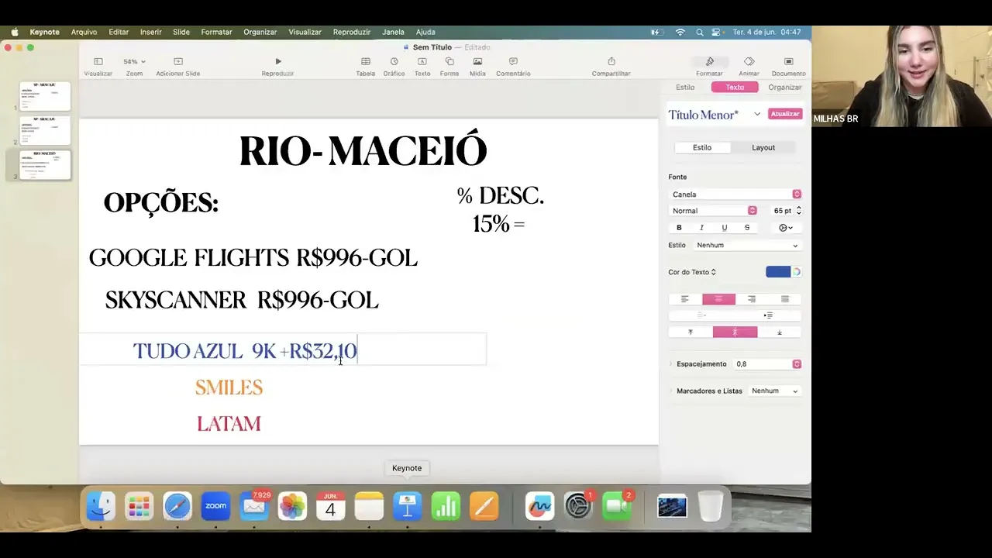
Task: Select the Estilo segment under Texto
Action: [702, 147]
